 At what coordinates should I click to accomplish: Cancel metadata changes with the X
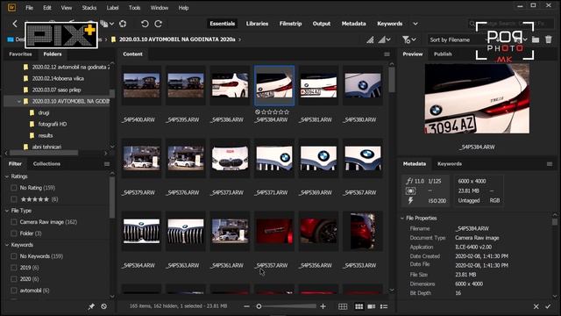(536, 306)
